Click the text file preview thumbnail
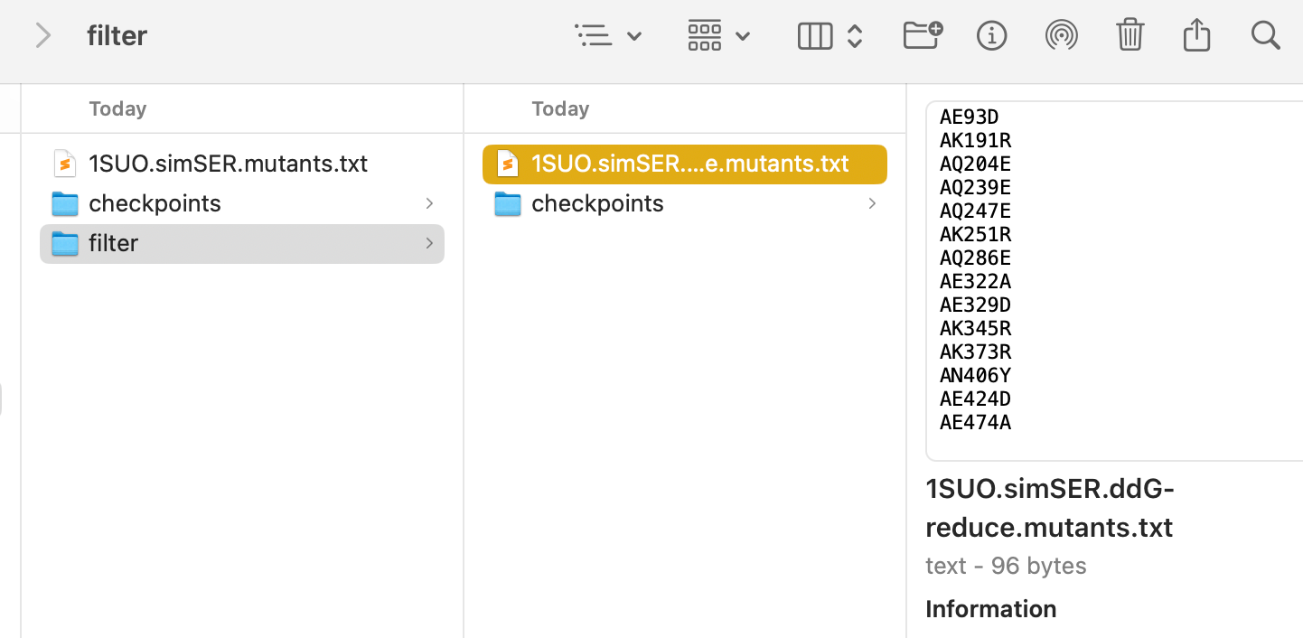1303x638 pixels. coord(1114,281)
